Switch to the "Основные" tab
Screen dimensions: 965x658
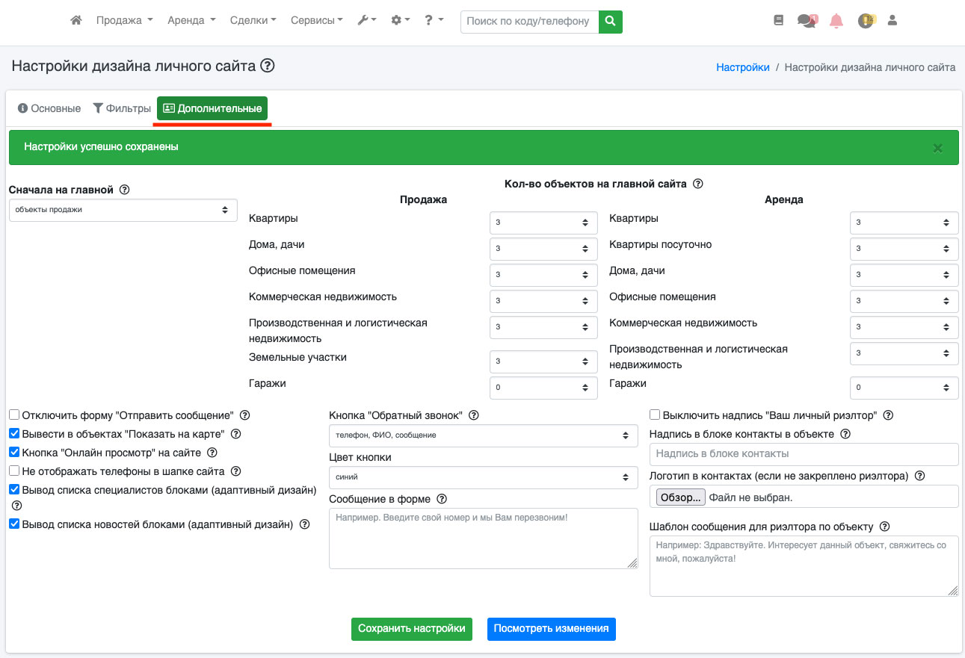tap(49, 108)
